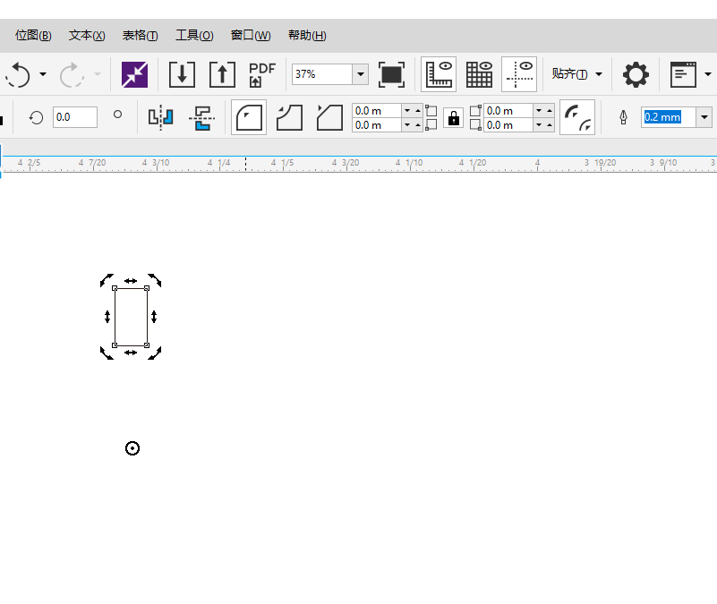
Task: Open the 帮助(H) menu
Action: tap(307, 36)
